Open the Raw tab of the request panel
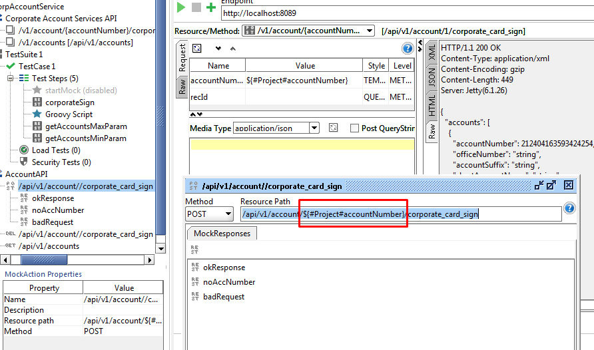 coord(181,86)
